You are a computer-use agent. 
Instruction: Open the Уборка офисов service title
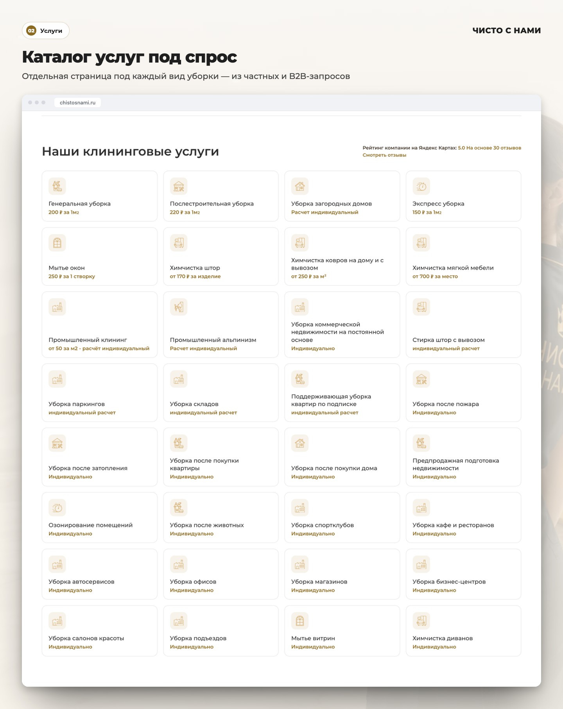click(193, 582)
